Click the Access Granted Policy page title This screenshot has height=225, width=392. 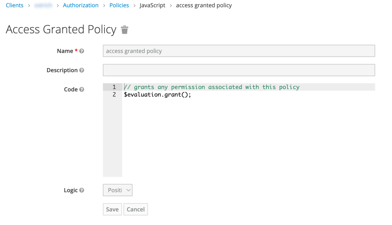pos(60,29)
